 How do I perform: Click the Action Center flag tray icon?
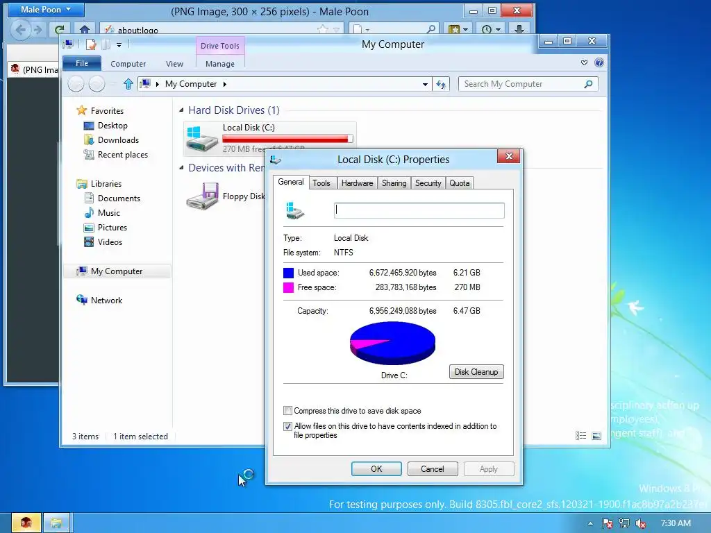pyautogui.click(x=608, y=523)
